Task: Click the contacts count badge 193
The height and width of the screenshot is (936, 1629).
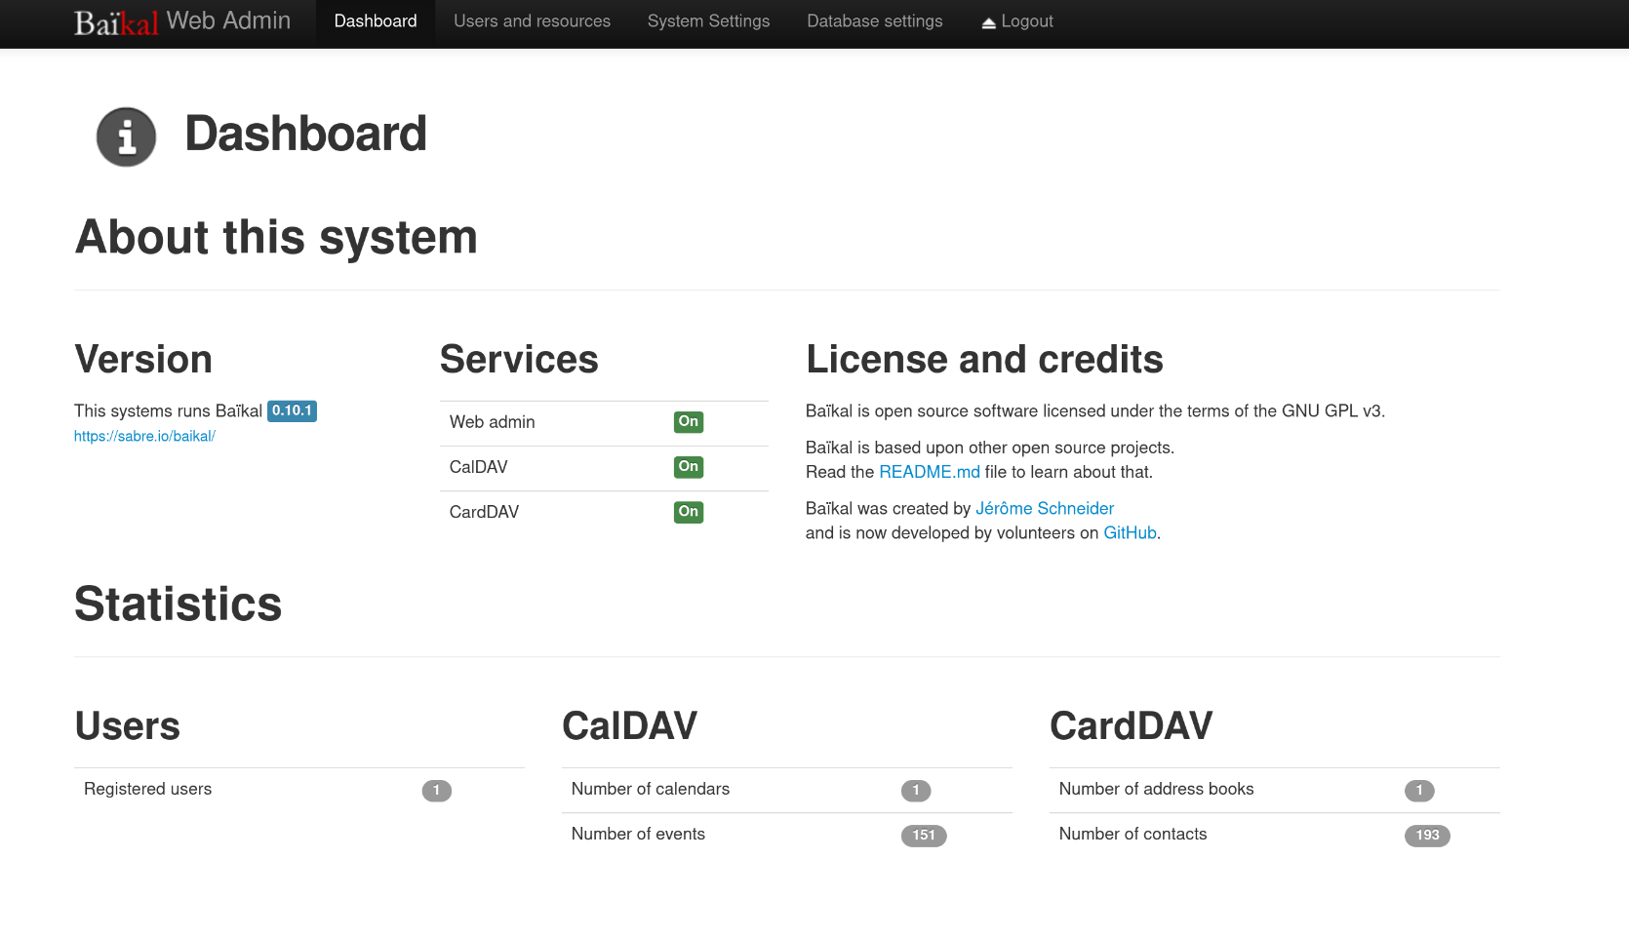Action: [1426, 836]
